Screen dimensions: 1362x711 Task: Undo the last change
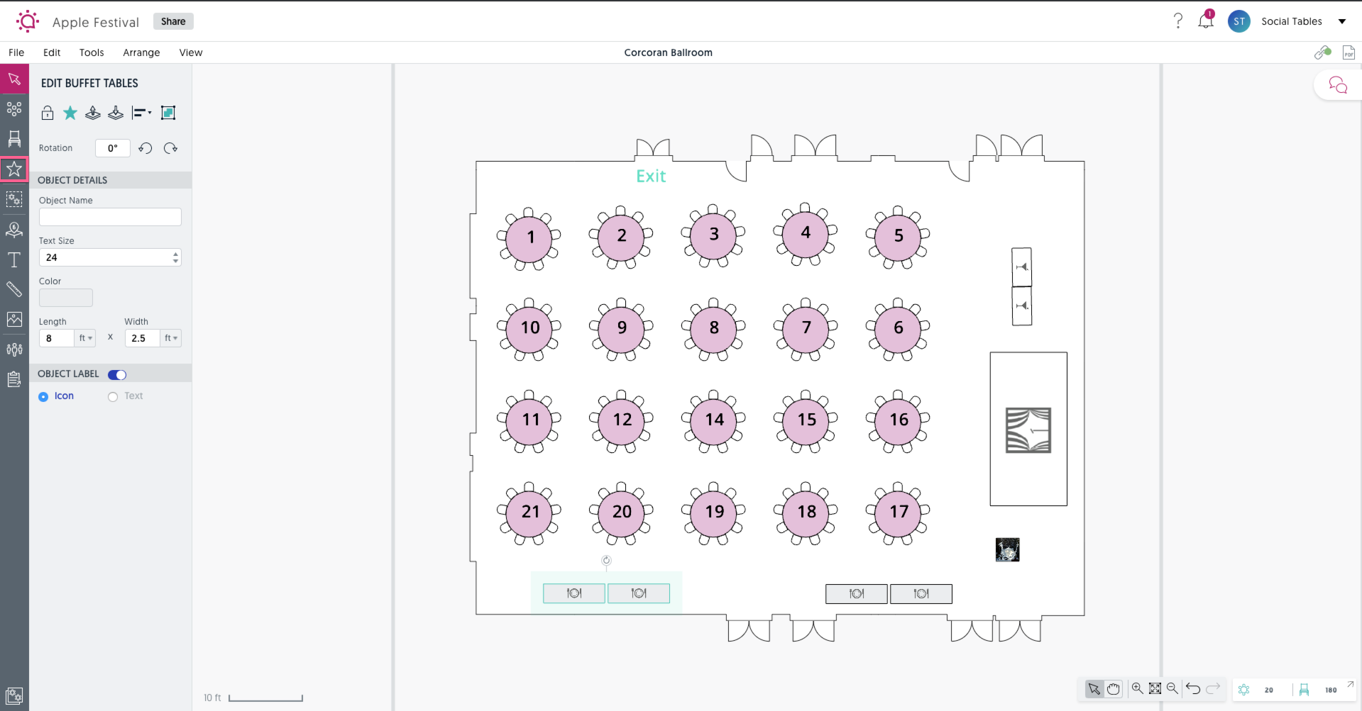click(x=1194, y=688)
